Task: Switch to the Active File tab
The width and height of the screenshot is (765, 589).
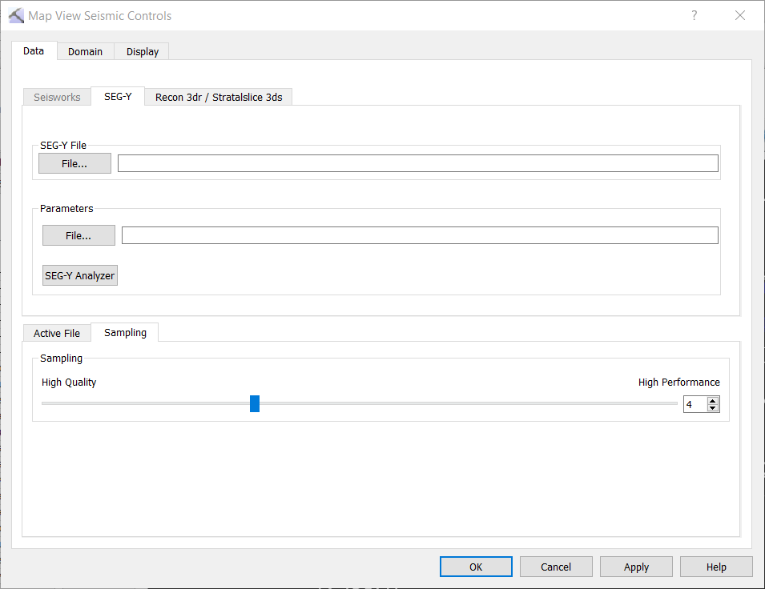Action: tap(57, 334)
